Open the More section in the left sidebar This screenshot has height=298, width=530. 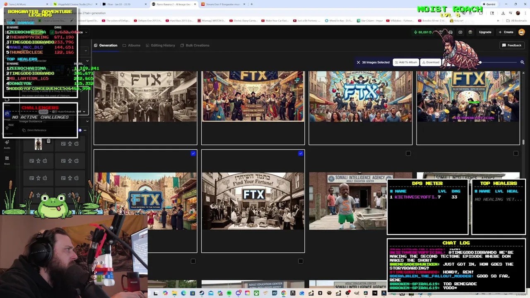tap(7, 160)
